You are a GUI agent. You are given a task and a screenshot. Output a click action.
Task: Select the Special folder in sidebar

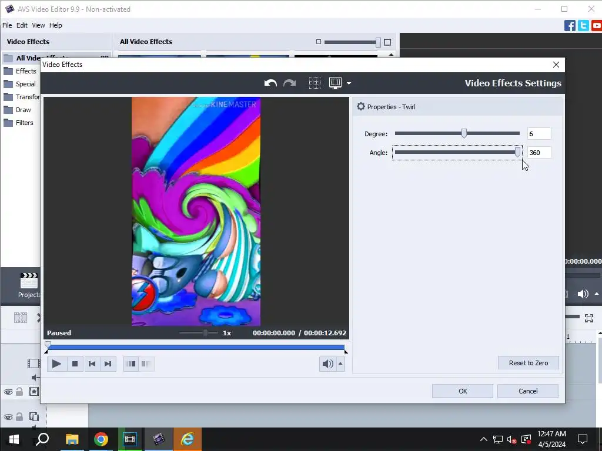21,84
